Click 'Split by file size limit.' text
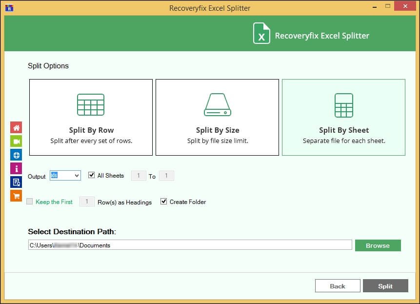Image resolution: width=420 pixels, height=304 pixels. (x=218, y=141)
